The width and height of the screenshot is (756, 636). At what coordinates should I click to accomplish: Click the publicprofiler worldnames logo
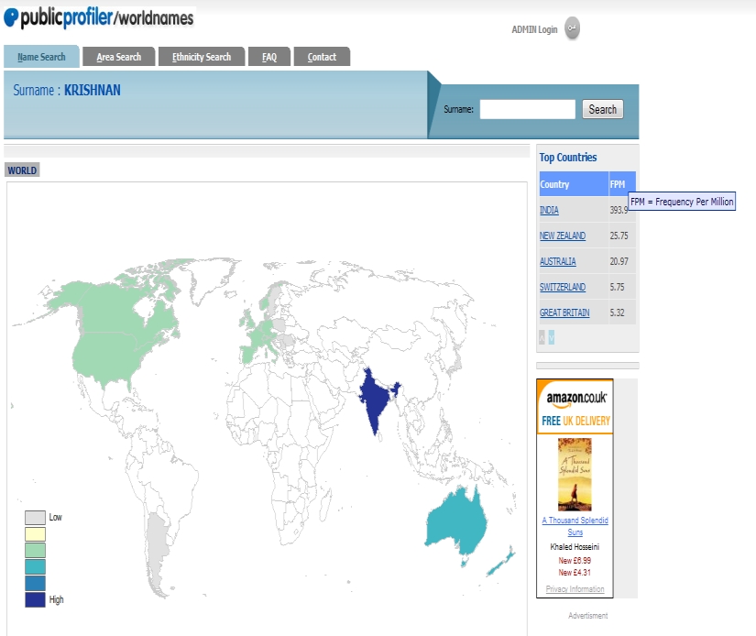[99, 17]
